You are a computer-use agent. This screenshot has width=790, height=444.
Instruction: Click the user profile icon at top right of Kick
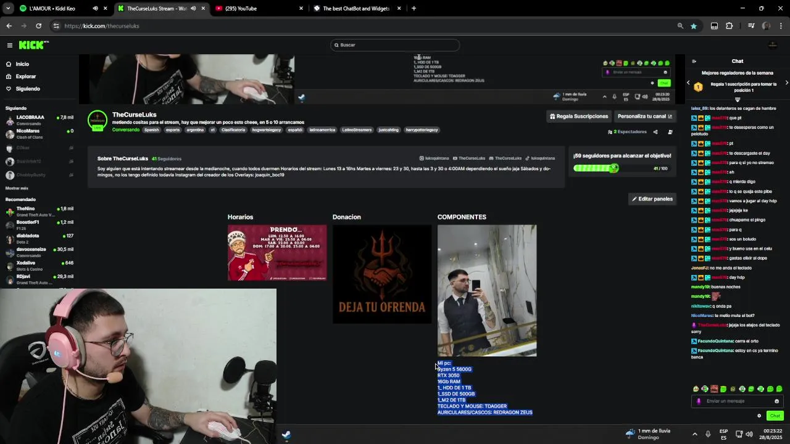(773, 45)
